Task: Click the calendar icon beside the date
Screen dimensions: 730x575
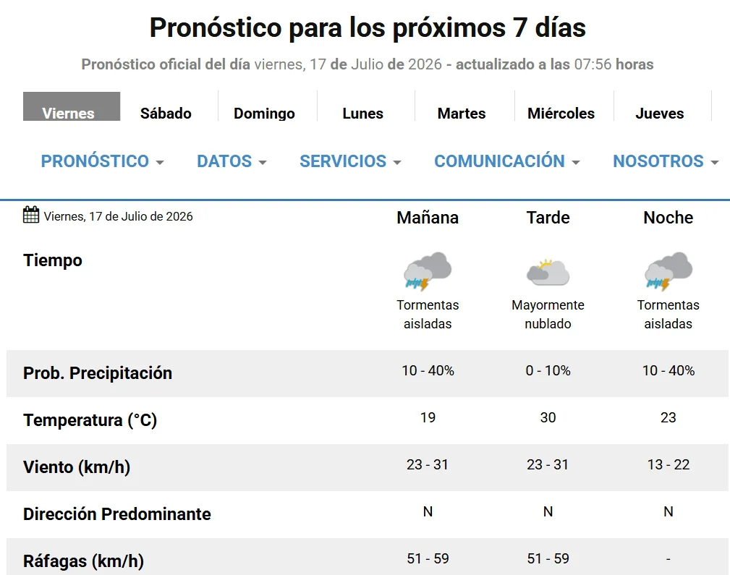Action: [31, 215]
